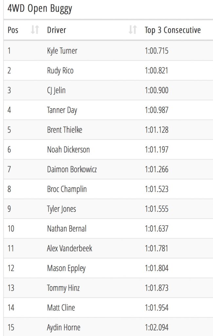213x336 pixels.
Task: Sort by the Pos column header
Action: pos(13,30)
